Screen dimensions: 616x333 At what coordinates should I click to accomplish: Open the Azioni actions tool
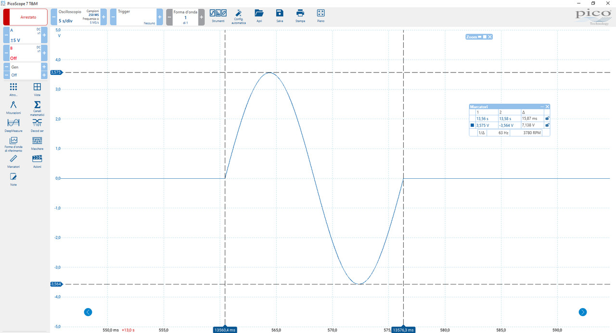point(37,161)
